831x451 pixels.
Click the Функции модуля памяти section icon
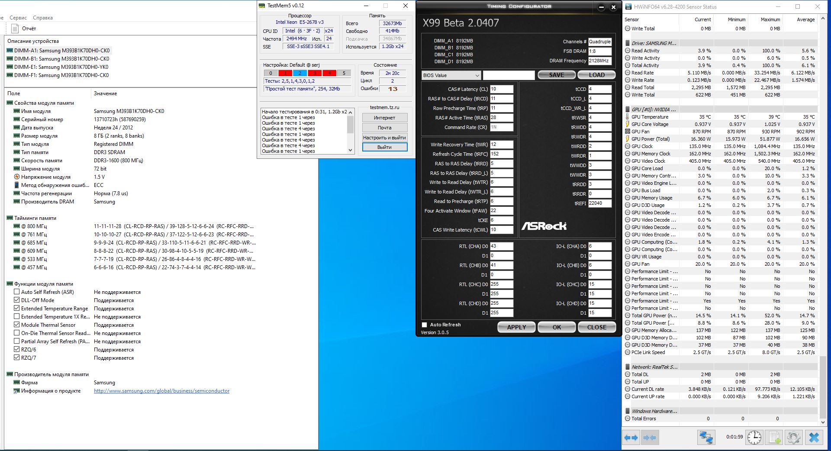[x=10, y=284]
